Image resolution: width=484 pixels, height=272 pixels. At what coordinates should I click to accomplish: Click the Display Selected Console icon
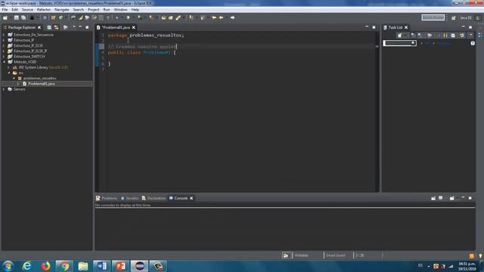440,198
